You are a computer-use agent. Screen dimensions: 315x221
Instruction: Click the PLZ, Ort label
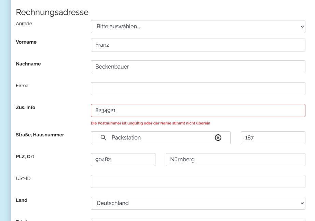(25, 157)
